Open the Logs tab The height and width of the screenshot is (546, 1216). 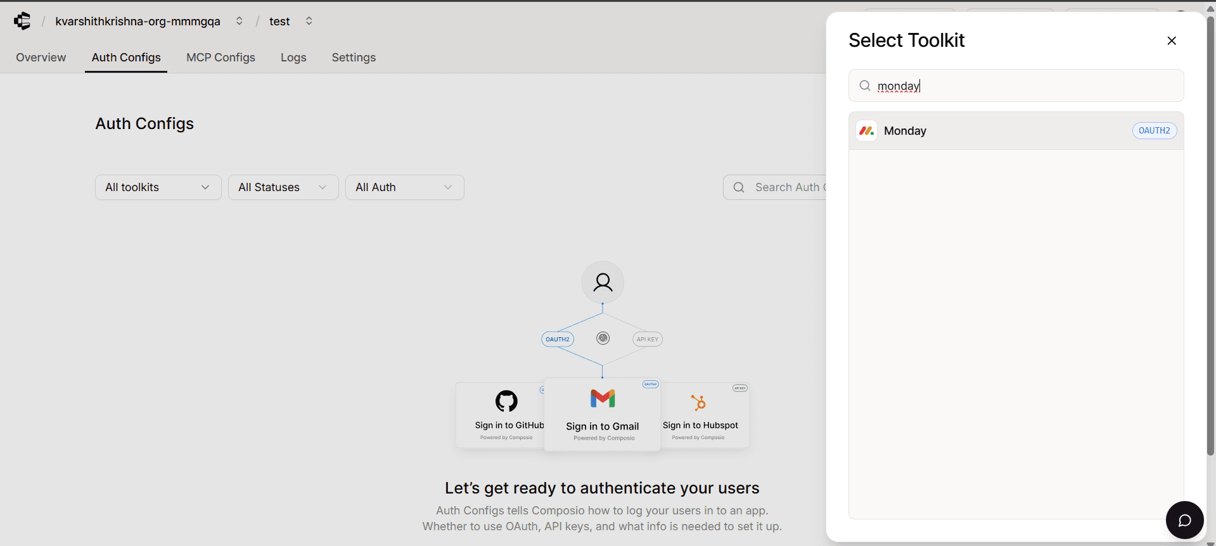pyautogui.click(x=293, y=58)
